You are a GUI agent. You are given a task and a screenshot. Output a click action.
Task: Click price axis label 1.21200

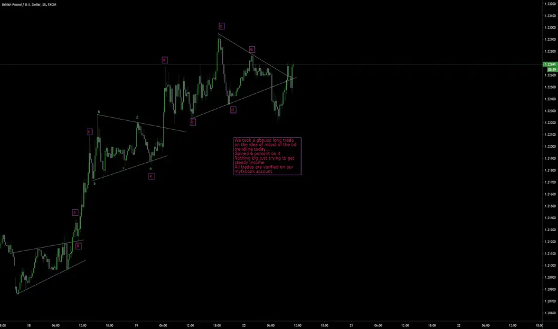[x=550, y=242]
